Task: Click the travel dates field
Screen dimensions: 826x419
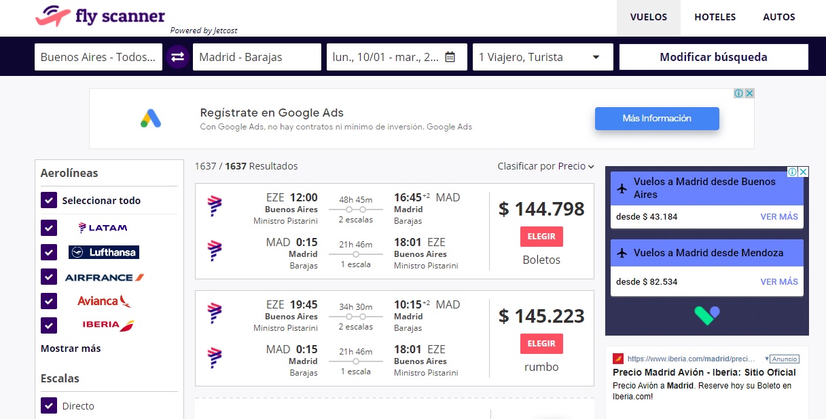Action: (397, 57)
